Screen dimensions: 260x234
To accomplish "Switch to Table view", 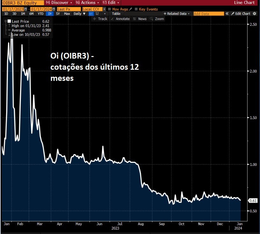I will [x=116, y=14].
